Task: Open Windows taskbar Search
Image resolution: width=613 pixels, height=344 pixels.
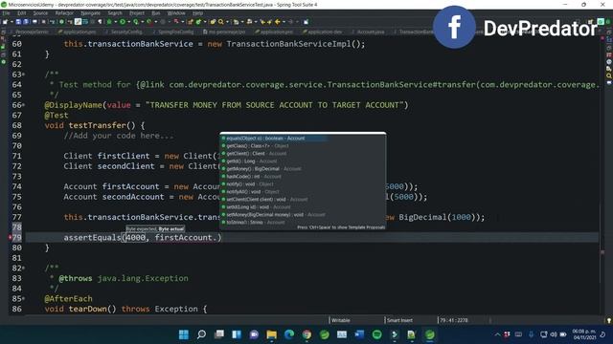Action: 201,334
